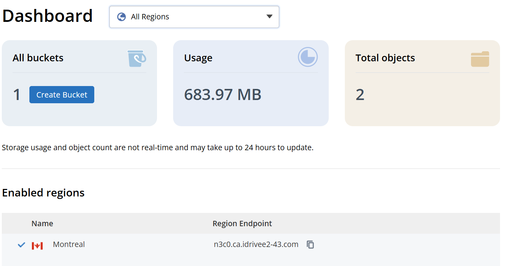Copy the Montreal region endpoint
This screenshot has width=509, height=266.
coord(310,244)
